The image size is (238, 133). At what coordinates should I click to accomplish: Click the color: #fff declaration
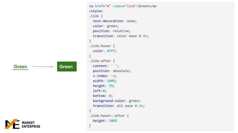(105, 51)
